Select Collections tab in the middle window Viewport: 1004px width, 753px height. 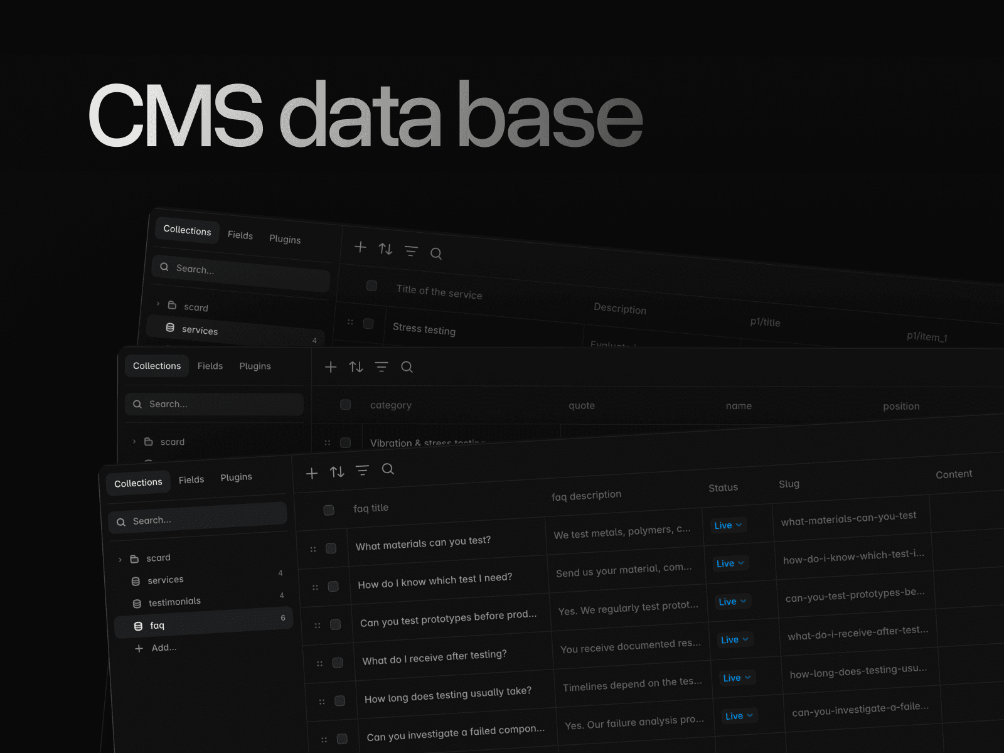click(157, 366)
